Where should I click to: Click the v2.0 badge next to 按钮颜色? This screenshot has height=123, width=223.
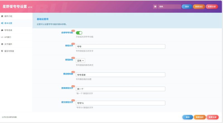73,58
